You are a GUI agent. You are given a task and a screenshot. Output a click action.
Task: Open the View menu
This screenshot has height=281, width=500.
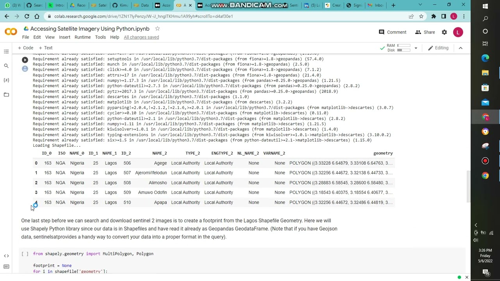(x=50, y=37)
